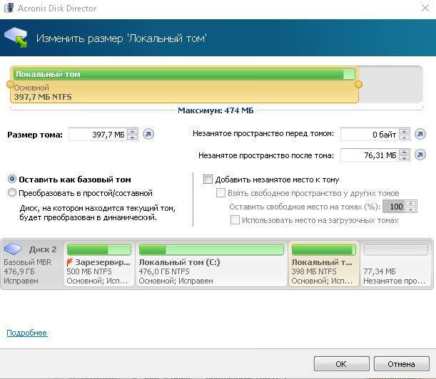Click the left resize handle of the volume bar
Image resolution: width=436 pixels, height=379 pixels.
10,84
